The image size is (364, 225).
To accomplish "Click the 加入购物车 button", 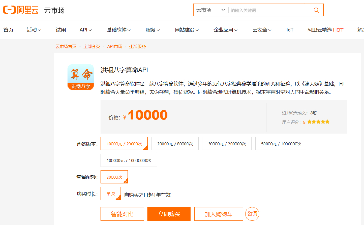I will click(x=219, y=214).
